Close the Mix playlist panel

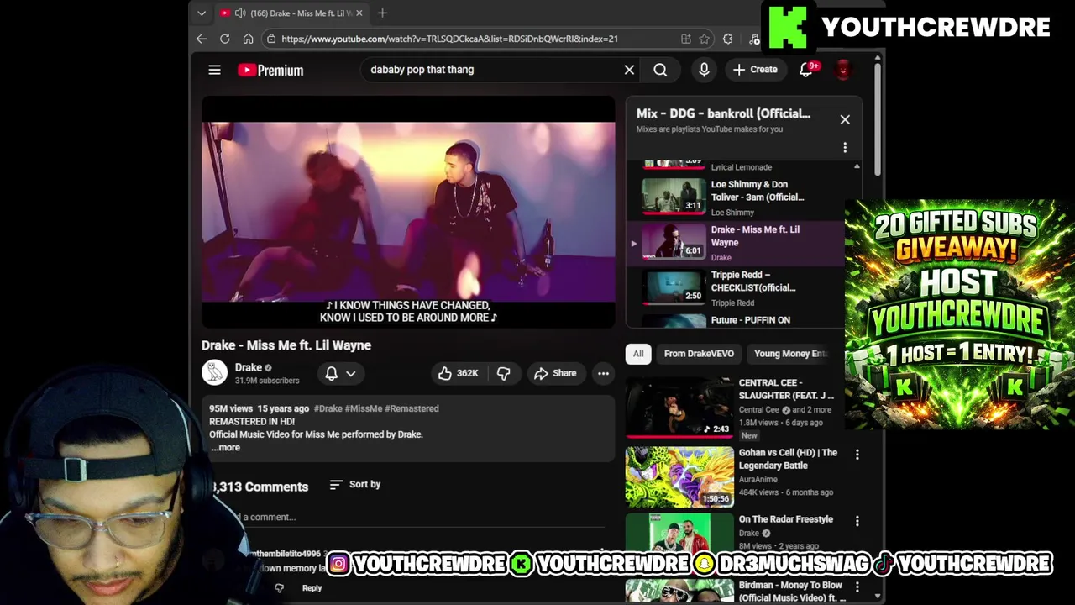(x=845, y=119)
